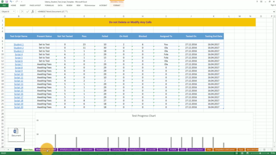Viewport: 276px width, 155px height.
Task: Open the FORMULAS ribbon tab
Action: 49,6
